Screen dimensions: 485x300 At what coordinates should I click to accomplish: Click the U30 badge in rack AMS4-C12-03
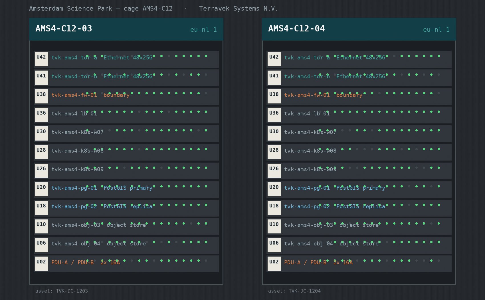(x=41, y=133)
